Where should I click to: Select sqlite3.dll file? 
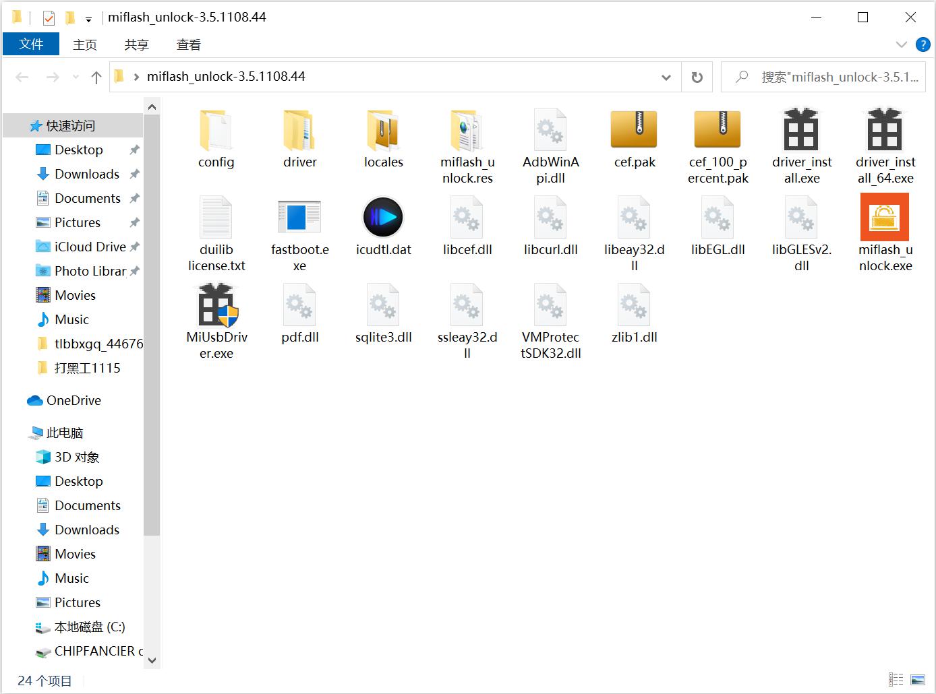(383, 314)
